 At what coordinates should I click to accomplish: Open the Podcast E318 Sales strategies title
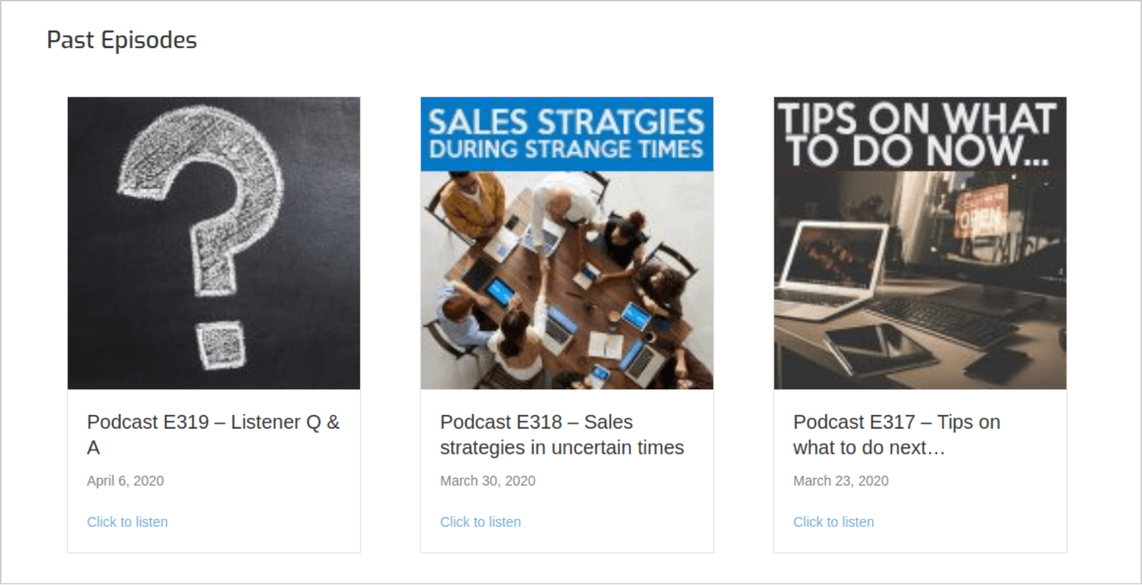562,434
